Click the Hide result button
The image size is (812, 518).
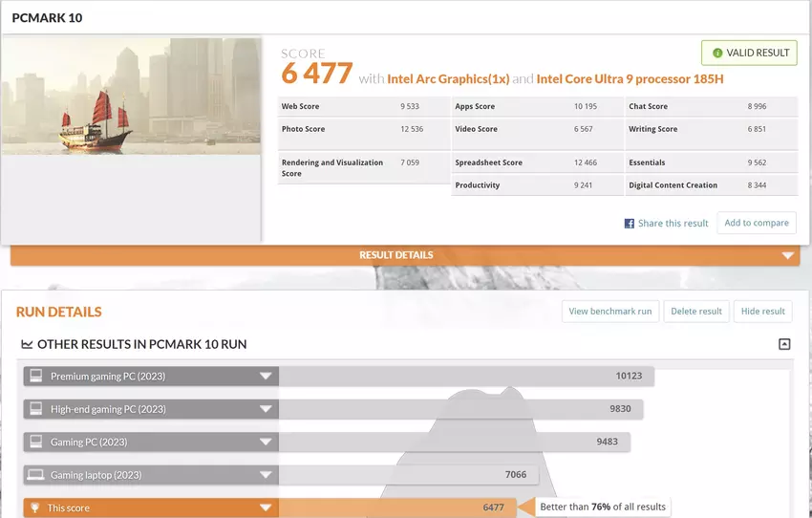point(762,312)
